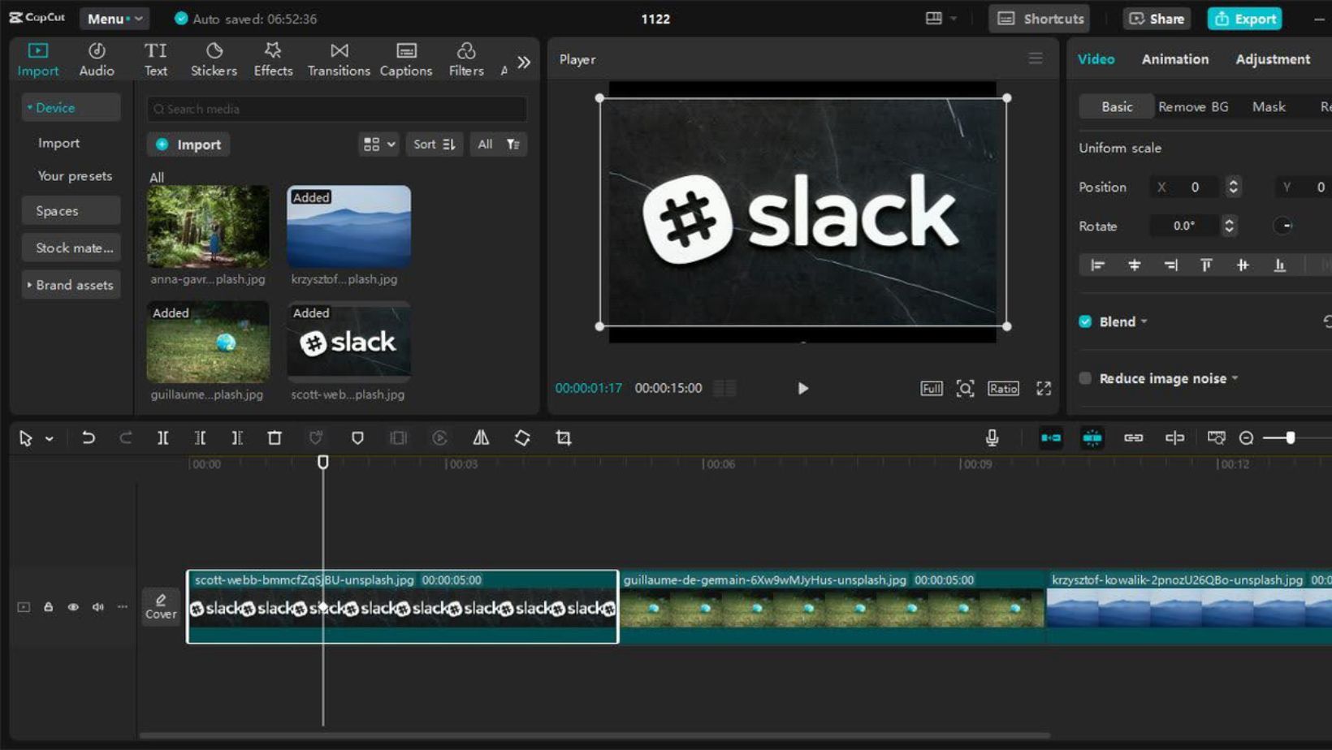Toggle auto snapping on timeline
The image size is (1332, 750).
tap(1092, 438)
